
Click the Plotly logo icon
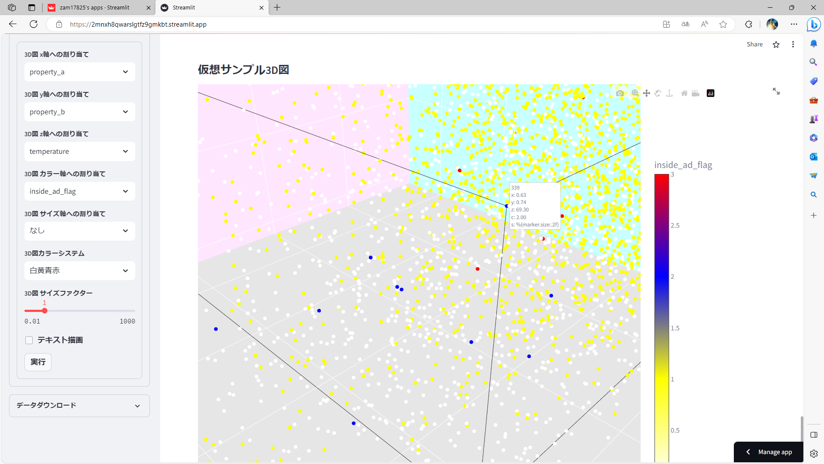click(711, 93)
